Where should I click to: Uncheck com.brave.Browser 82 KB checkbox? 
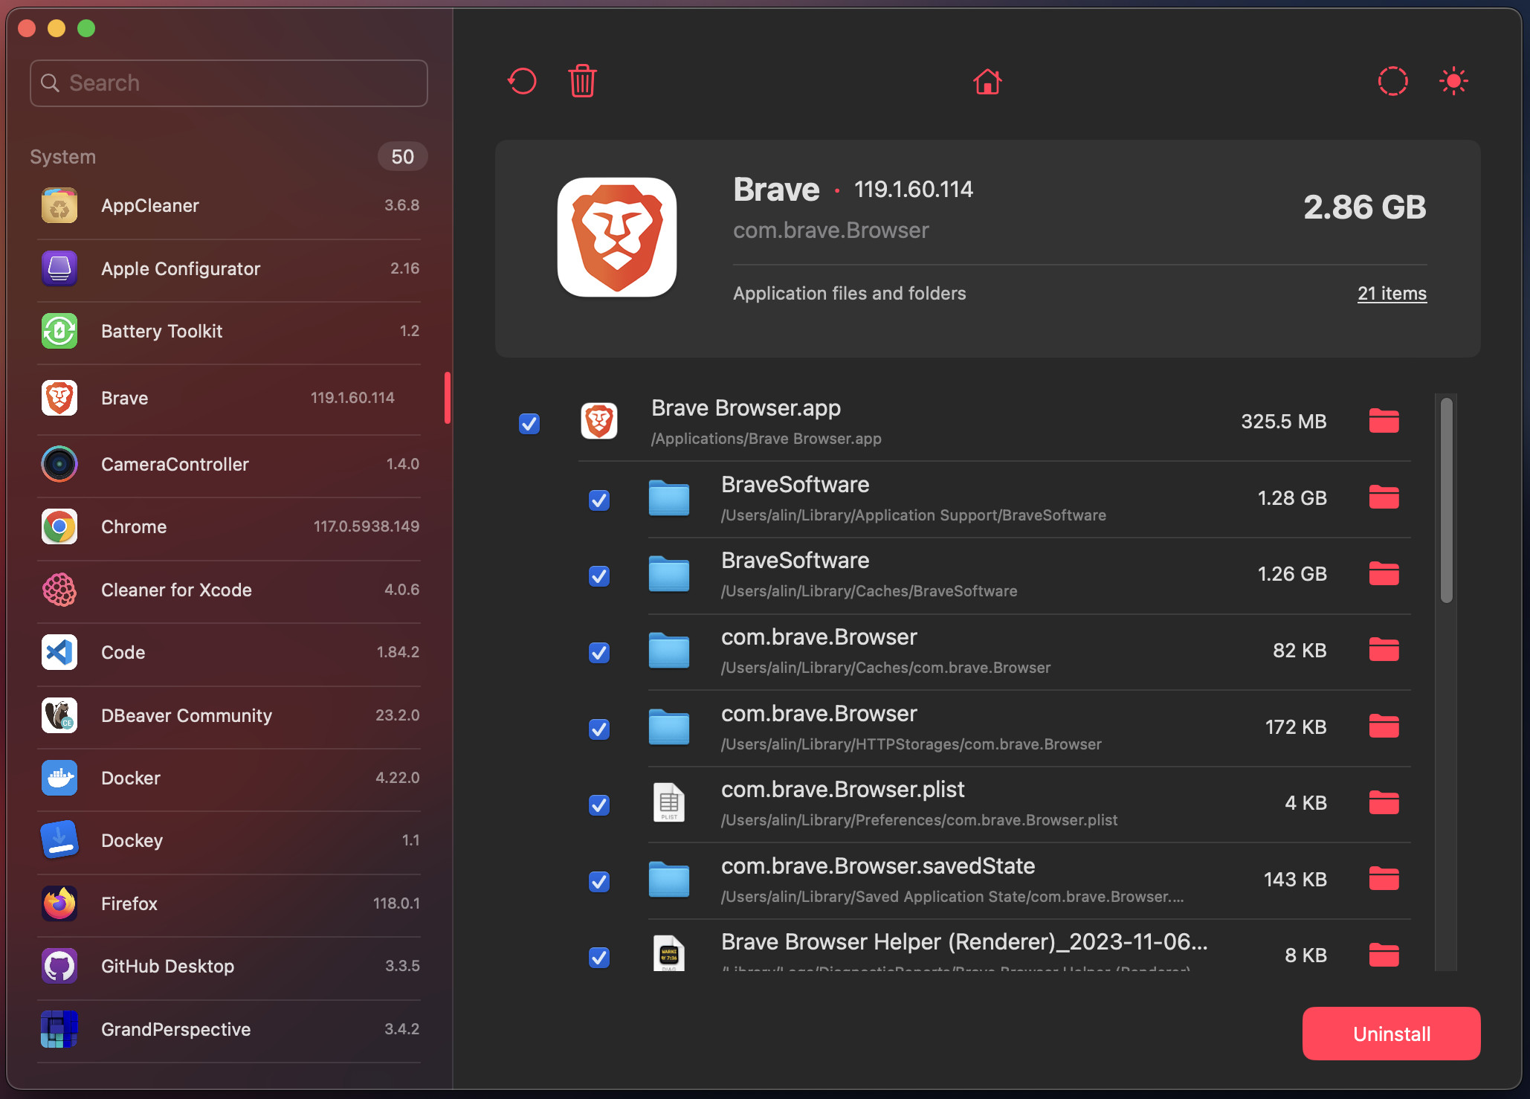tap(599, 652)
